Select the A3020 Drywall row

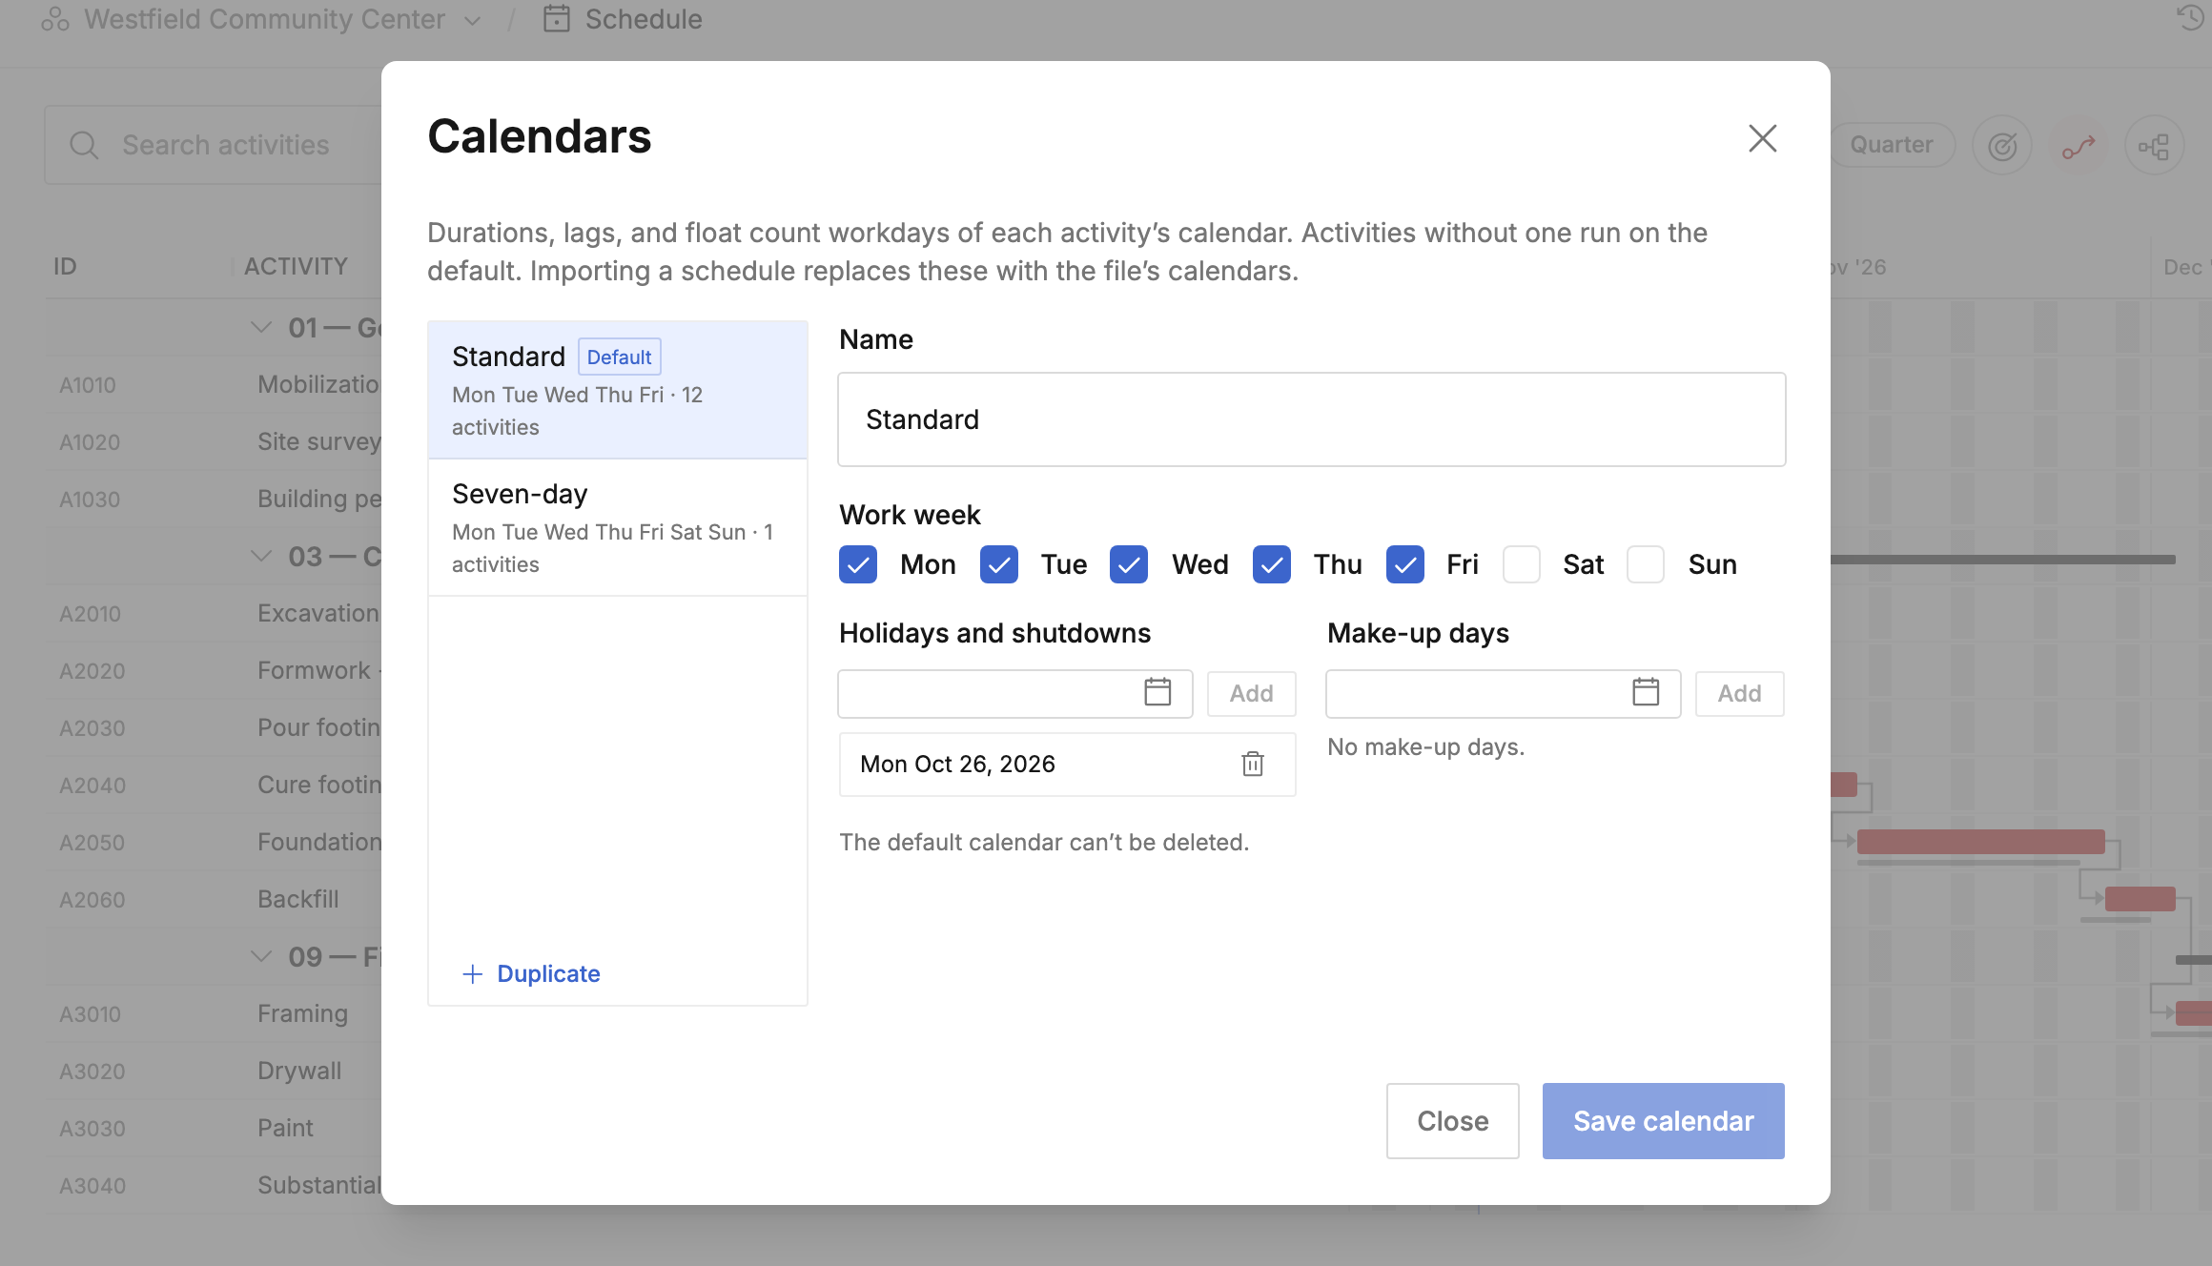click(x=214, y=1072)
